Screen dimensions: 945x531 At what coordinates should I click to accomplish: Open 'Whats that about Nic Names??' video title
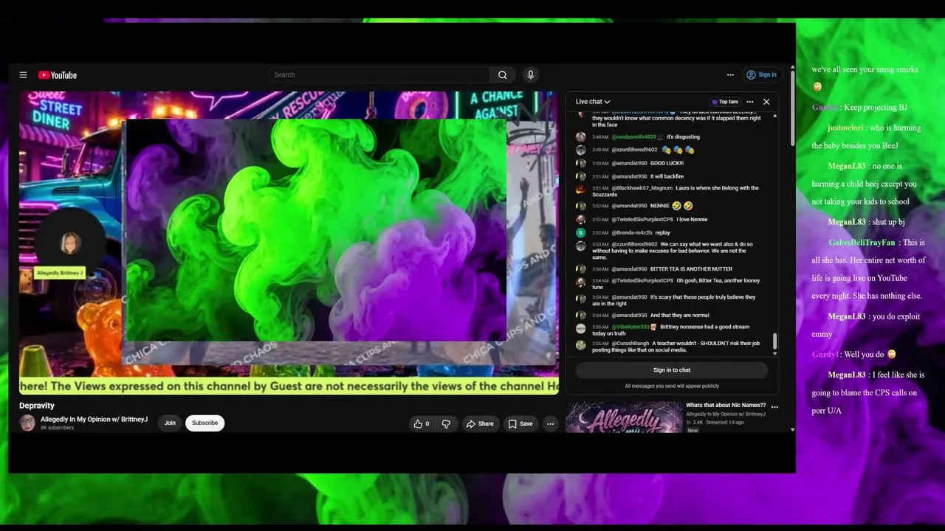[726, 405]
